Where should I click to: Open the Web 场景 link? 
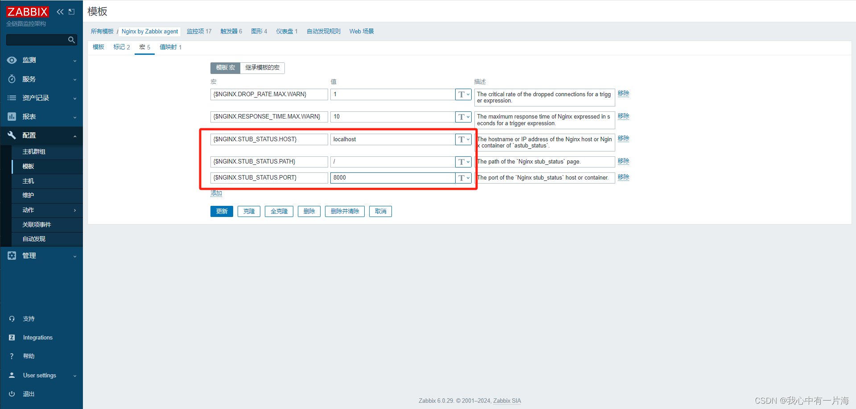pyautogui.click(x=362, y=31)
